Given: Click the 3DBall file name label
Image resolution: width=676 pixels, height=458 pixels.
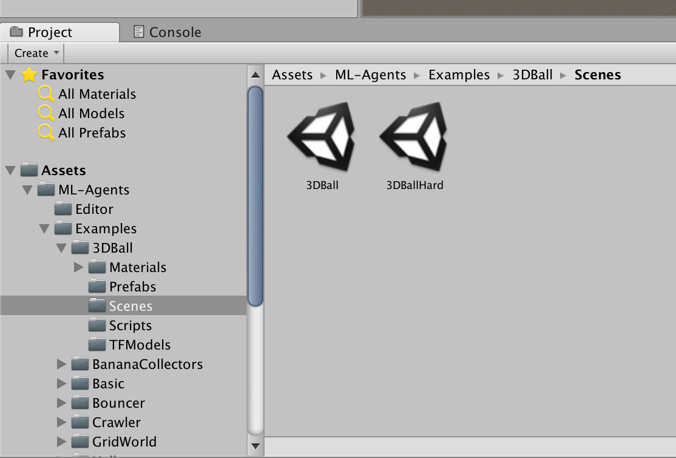Looking at the screenshot, I should 322,185.
